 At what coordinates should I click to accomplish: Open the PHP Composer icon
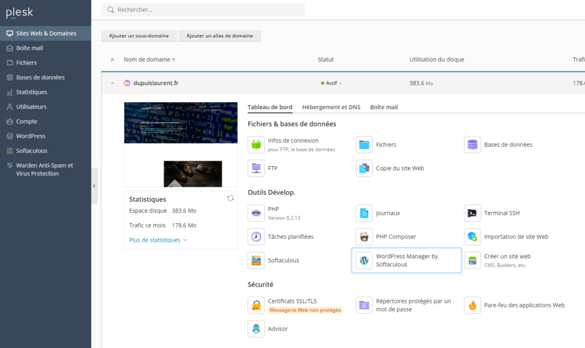[x=364, y=237]
